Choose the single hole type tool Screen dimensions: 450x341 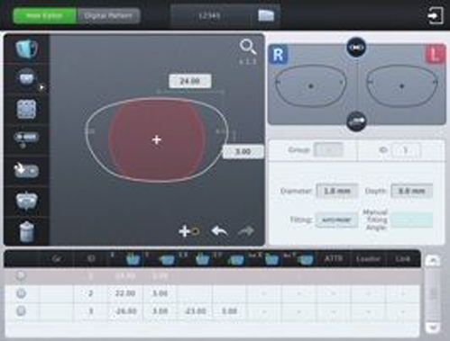(27, 78)
